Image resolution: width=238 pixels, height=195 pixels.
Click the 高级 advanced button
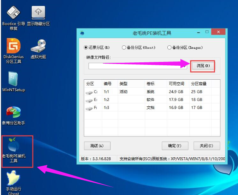pos(97,146)
